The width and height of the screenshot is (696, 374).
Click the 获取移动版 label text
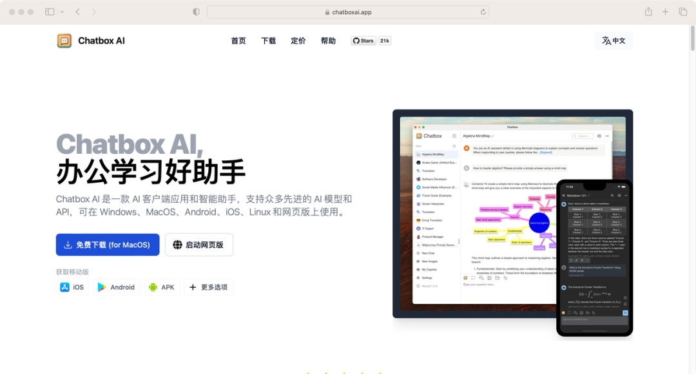click(72, 272)
